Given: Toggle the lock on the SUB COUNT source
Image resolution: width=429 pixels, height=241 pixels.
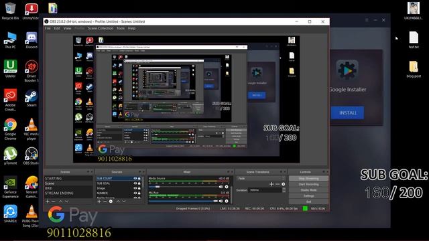Looking at the screenshot, I should coord(139,179).
